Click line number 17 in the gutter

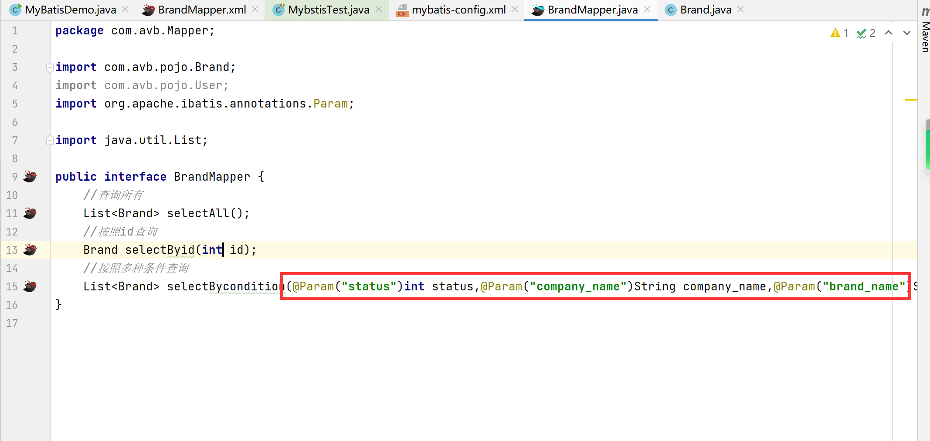coord(12,323)
